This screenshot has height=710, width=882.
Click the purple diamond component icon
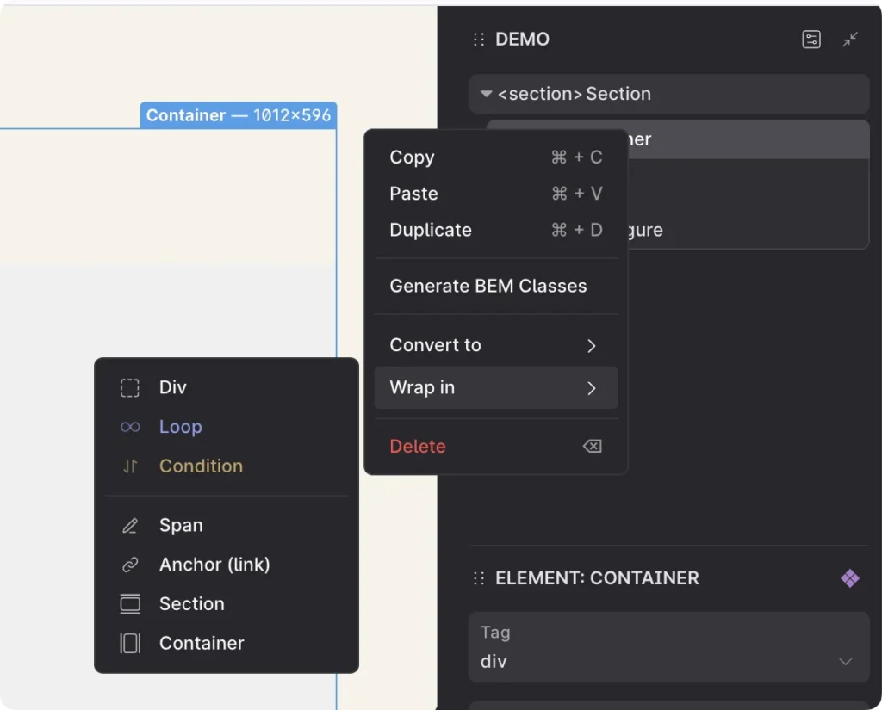coord(850,578)
